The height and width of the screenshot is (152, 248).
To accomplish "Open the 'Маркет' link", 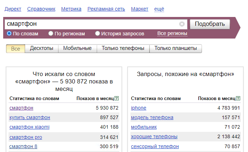I will pyautogui.click(x=140, y=9).
